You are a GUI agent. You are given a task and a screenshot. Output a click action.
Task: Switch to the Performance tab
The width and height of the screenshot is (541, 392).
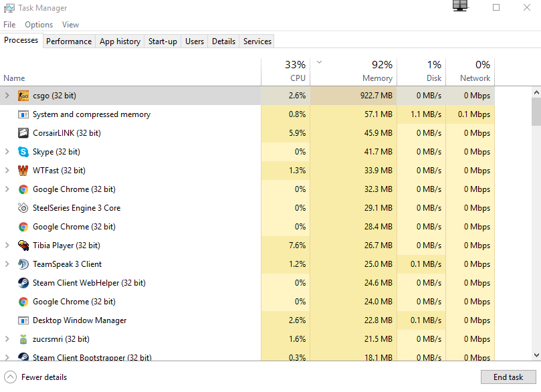coord(69,41)
